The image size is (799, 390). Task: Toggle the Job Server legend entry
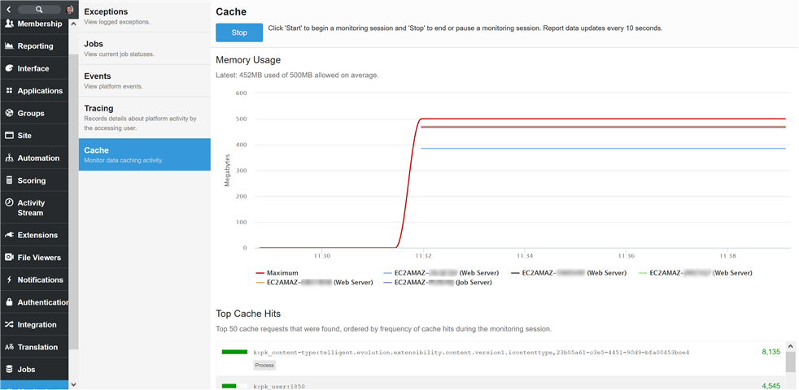click(437, 282)
